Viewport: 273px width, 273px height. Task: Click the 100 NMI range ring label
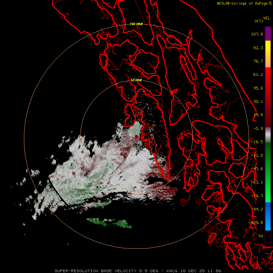(136, 24)
